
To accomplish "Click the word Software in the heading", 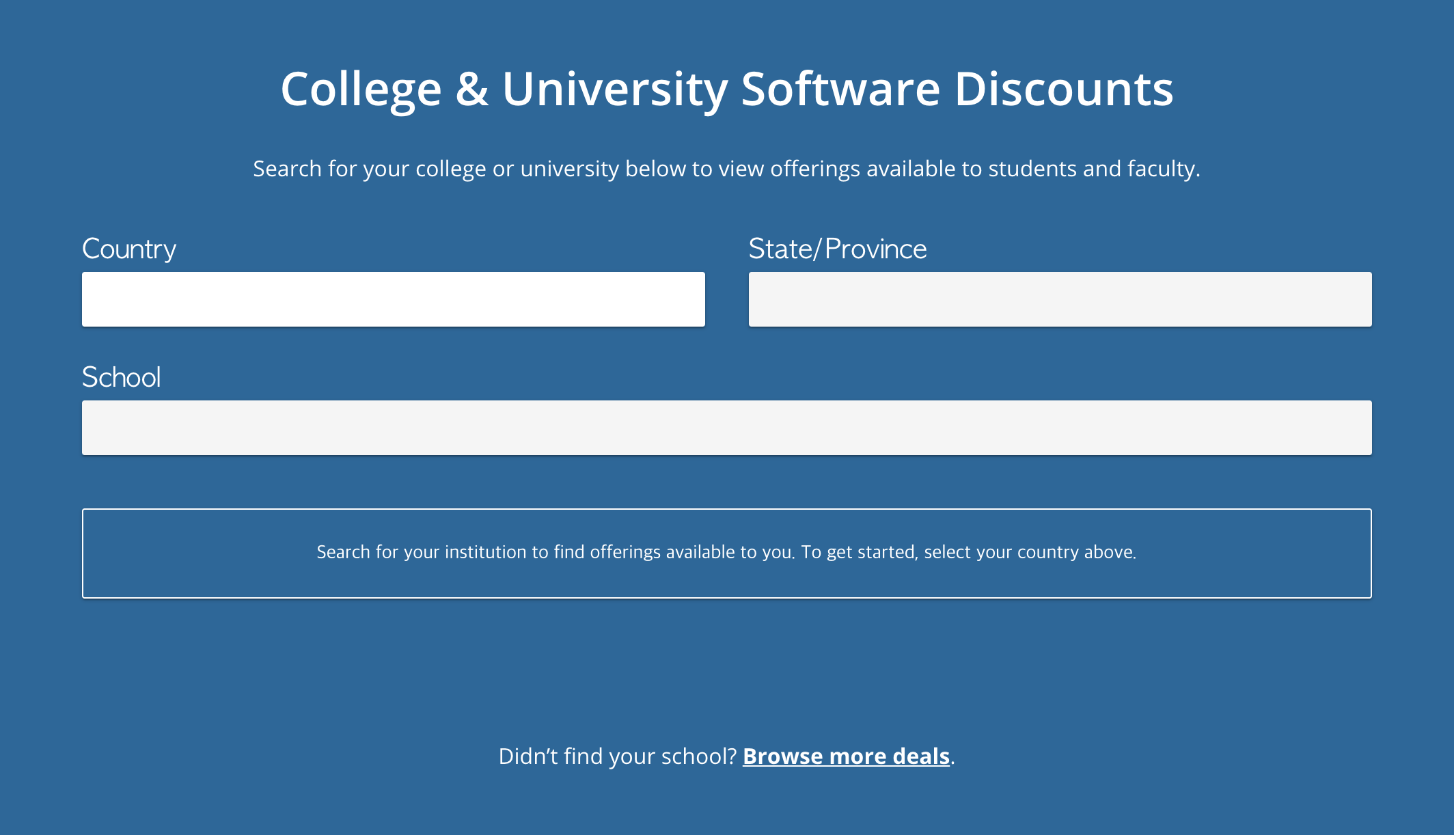I will [840, 90].
